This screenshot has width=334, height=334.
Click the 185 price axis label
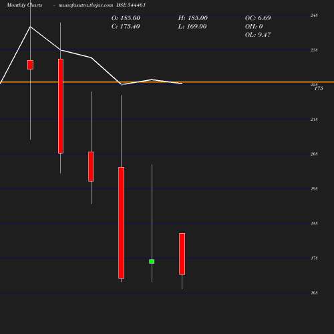pyautogui.click(x=314, y=223)
